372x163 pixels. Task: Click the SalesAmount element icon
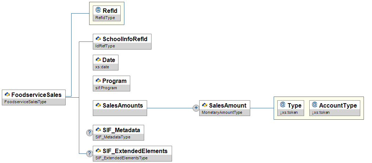click(x=204, y=105)
